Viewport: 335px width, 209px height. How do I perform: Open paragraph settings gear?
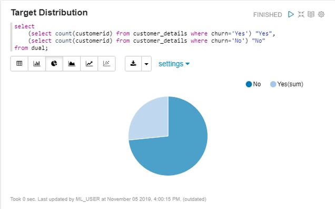[321, 15]
